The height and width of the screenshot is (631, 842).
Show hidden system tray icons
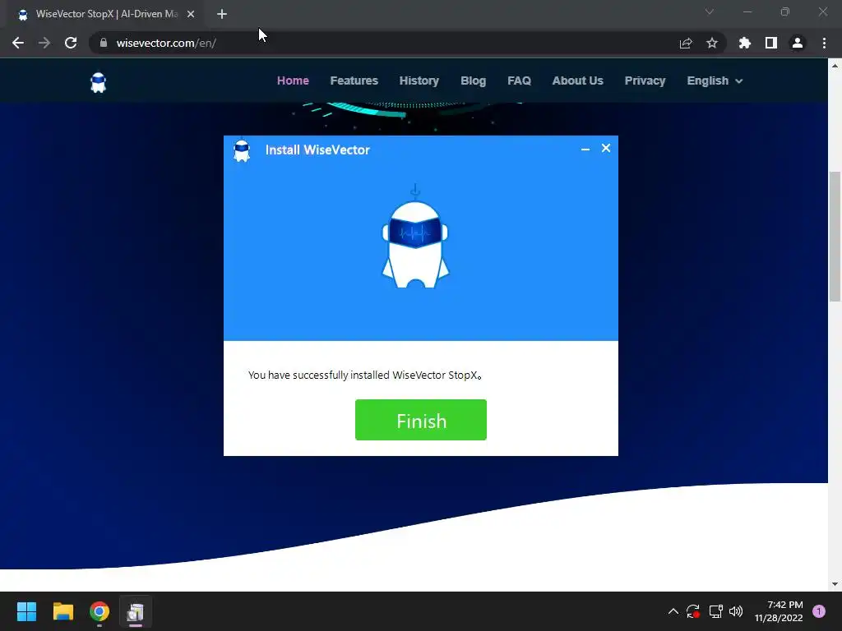pos(673,611)
